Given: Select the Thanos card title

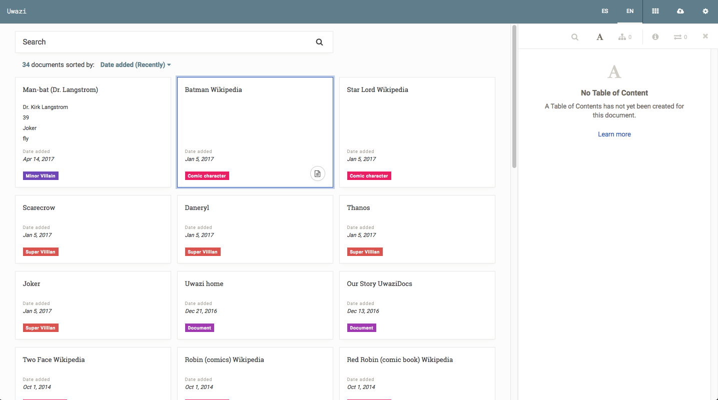Looking at the screenshot, I should [358, 208].
